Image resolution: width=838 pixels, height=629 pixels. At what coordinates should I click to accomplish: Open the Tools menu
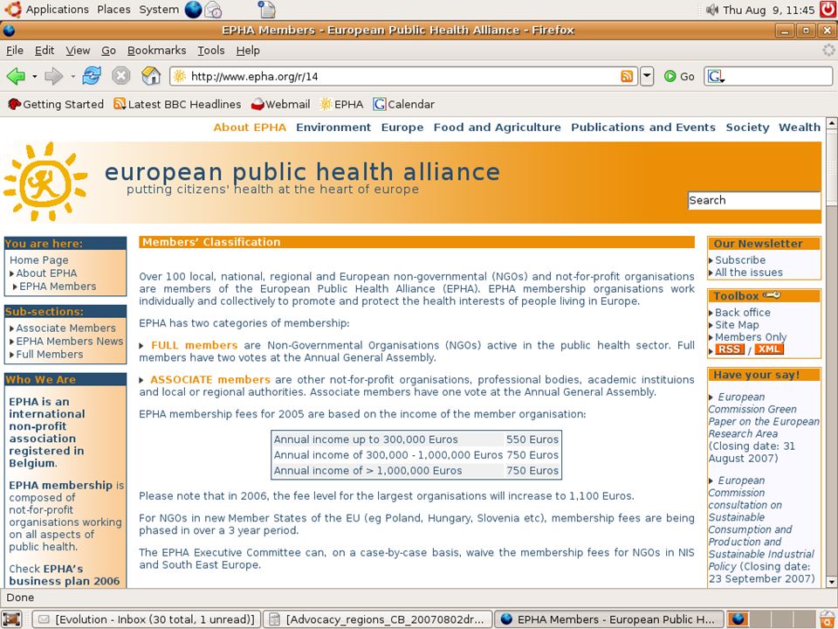pyautogui.click(x=210, y=51)
